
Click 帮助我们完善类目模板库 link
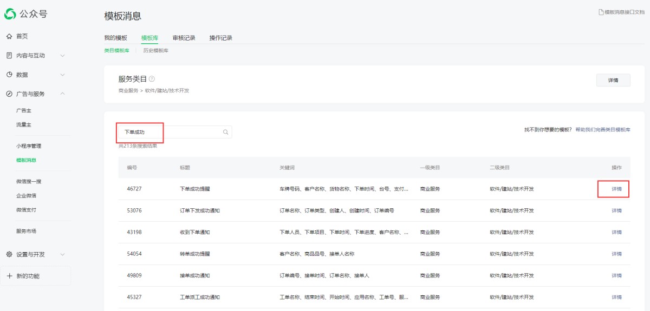pyautogui.click(x=602, y=130)
